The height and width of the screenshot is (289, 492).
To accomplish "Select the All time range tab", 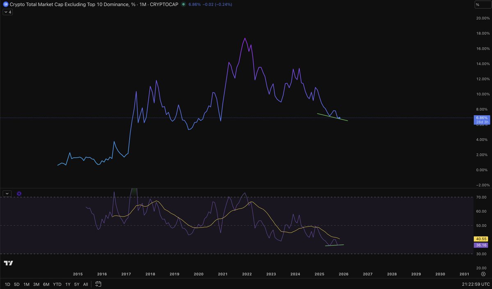I will click(x=85, y=284).
